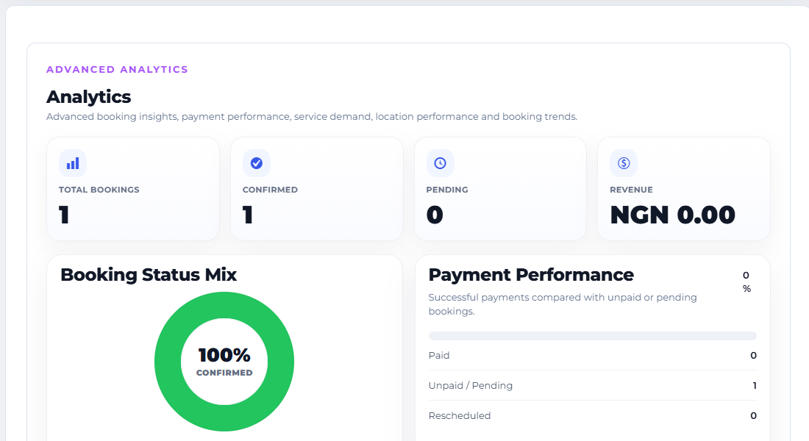Click the Confirmed count value "1"

click(248, 215)
